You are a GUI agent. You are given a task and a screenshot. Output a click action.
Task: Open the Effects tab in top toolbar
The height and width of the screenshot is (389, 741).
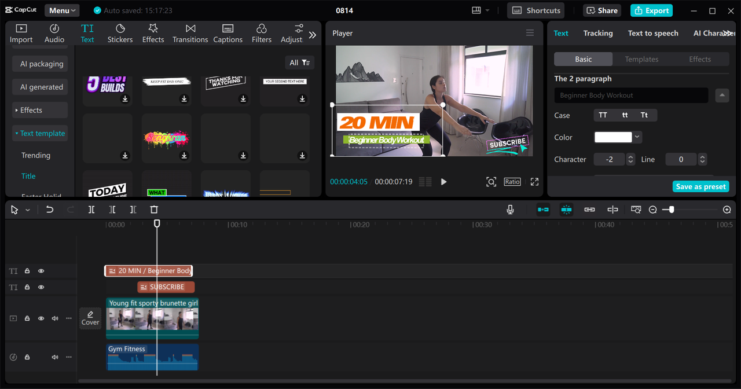[x=153, y=34]
